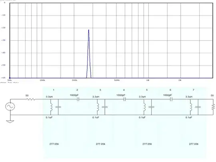Click the 0.1uF label of stage 1
Image resolution: width=216 pixels, height=162 pixels.
(49, 118)
